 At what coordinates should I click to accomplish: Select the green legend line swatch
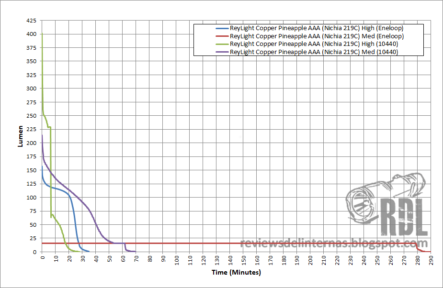[x=222, y=44]
